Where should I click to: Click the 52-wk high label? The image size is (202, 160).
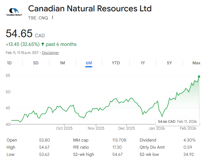(84, 154)
